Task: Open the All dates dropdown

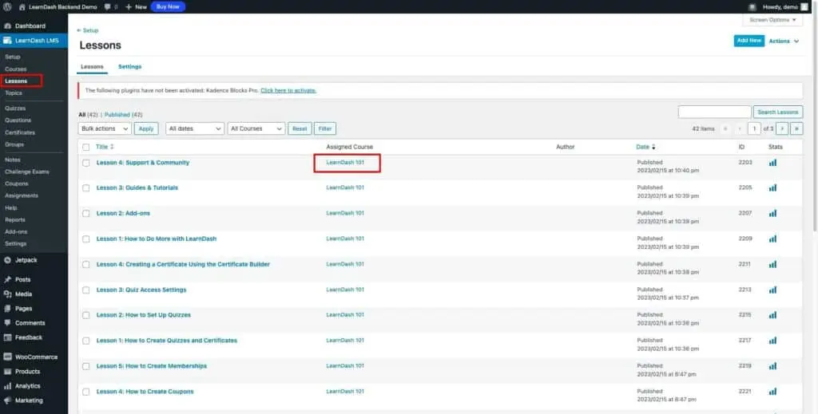Action: 195,128
